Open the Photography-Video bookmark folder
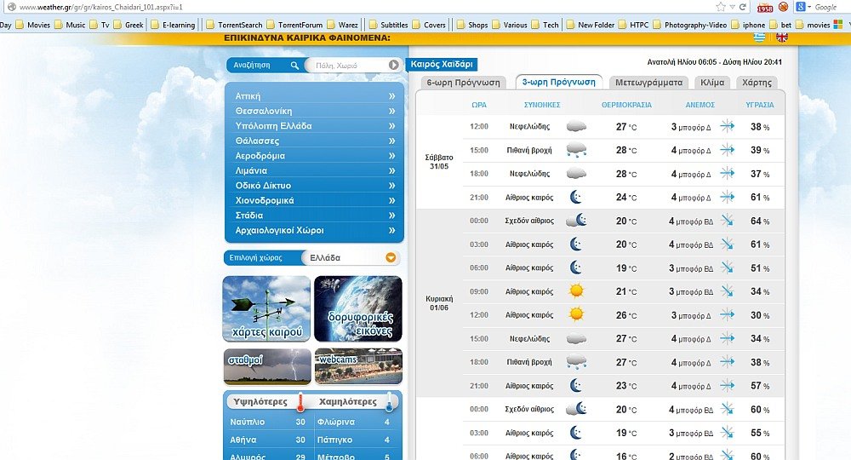Image resolution: width=851 pixels, height=460 pixels. [x=690, y=25]
